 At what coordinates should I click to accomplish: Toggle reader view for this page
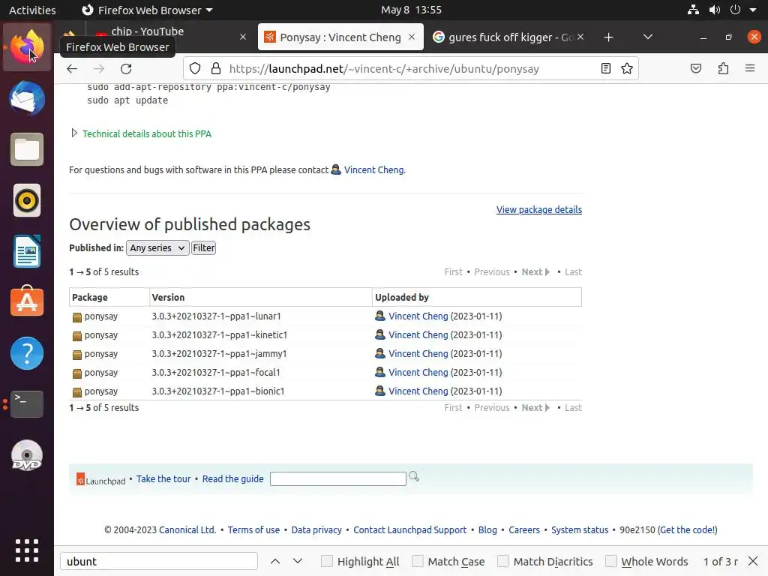click(606, 68)
